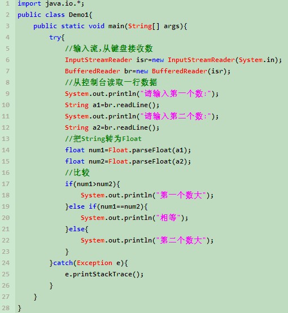Click string '请输入第一个数:' on line 9

(x=176, y=94)
